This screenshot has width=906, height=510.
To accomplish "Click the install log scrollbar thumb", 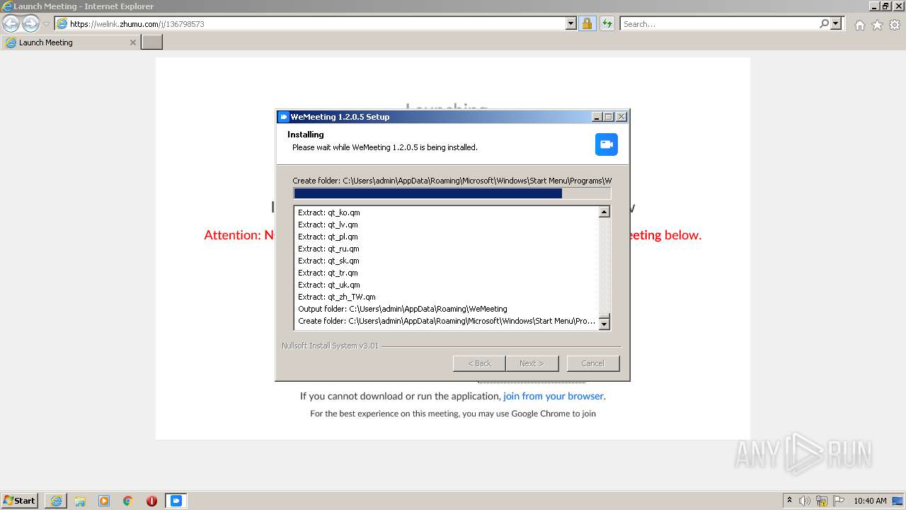I will click(604, 316).
